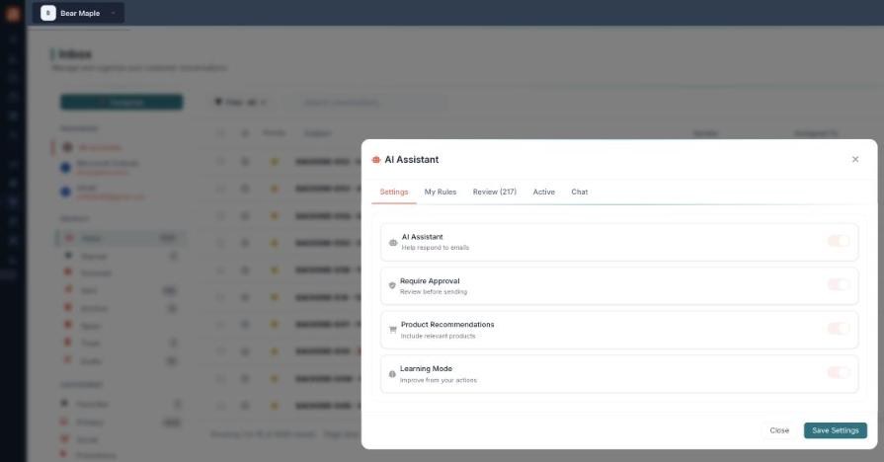Click the robot icon in AI Assistant row
The width and height of the screenshot is (884, 462).
[x=393, y=243]
